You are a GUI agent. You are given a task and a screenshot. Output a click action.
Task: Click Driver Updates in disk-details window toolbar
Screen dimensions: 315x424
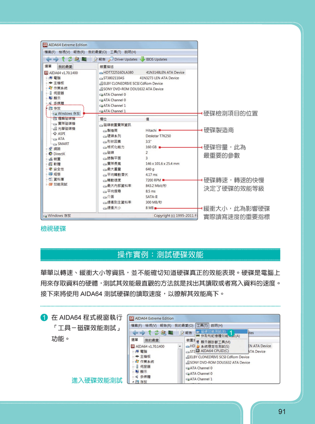[123, 59]
